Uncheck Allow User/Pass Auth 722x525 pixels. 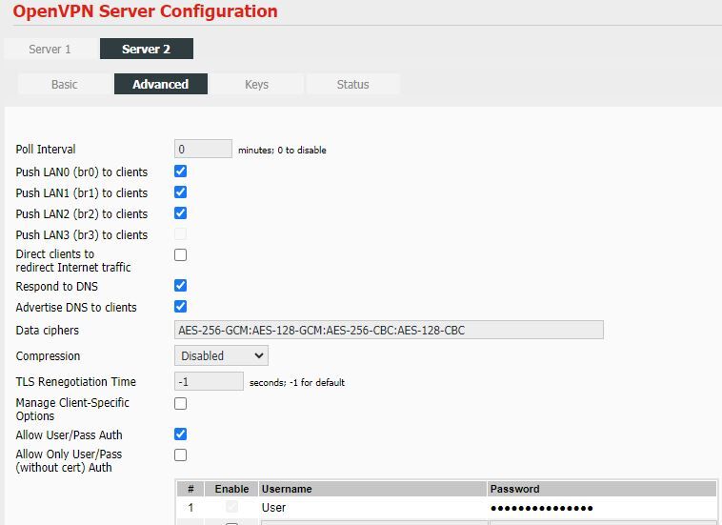point(181,434)
